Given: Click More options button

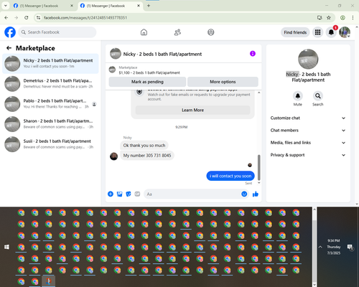Looking at the screenshot, I should pos(223,82).
